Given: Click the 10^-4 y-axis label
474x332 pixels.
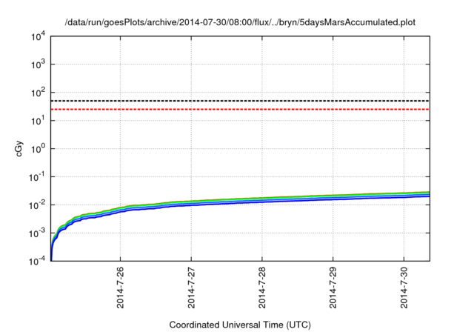Looking at the screenshot, I should pyautogui.click(x=36, y=261).
